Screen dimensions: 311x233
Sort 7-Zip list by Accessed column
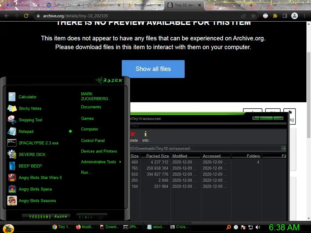[x=216, y=156]
